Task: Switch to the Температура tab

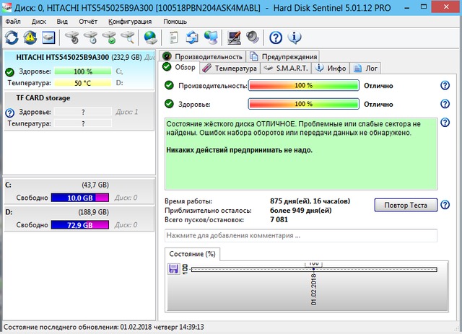Action: point(230,69)
